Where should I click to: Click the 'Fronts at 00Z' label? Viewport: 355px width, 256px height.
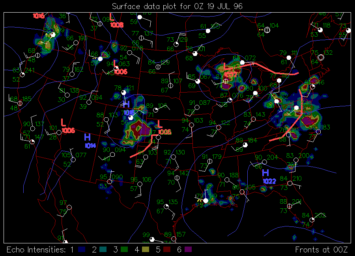321,249
